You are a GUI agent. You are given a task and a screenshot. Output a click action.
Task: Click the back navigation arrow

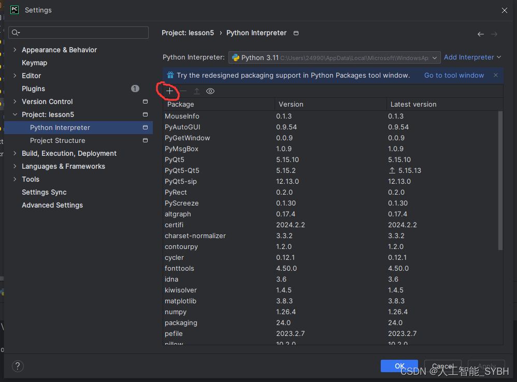pos(481,34)
